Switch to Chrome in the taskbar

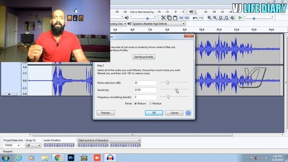tap(58, 158)
